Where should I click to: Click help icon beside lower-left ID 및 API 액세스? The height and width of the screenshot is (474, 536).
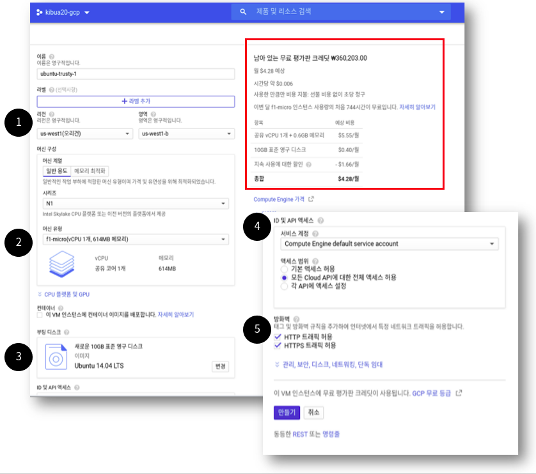click(x=77, y=388)
